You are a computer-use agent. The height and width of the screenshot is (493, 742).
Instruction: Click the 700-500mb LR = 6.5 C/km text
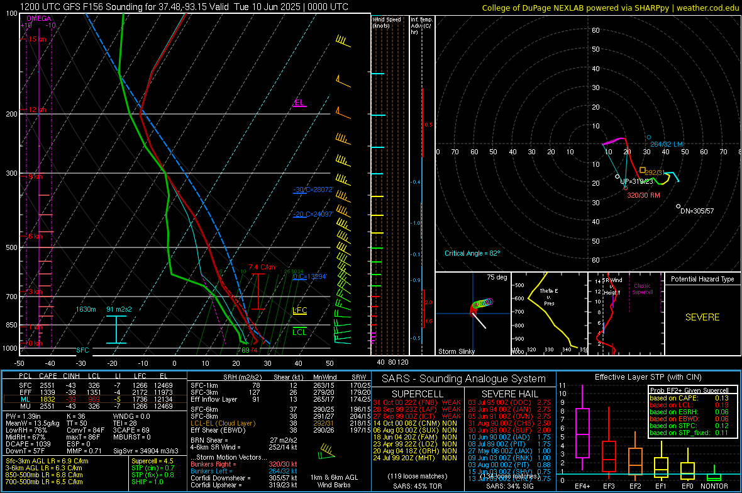point(44,482)
